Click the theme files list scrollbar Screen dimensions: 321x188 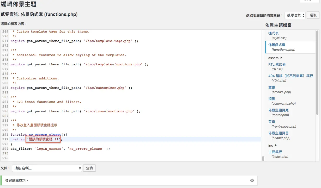tap(317, 95)
